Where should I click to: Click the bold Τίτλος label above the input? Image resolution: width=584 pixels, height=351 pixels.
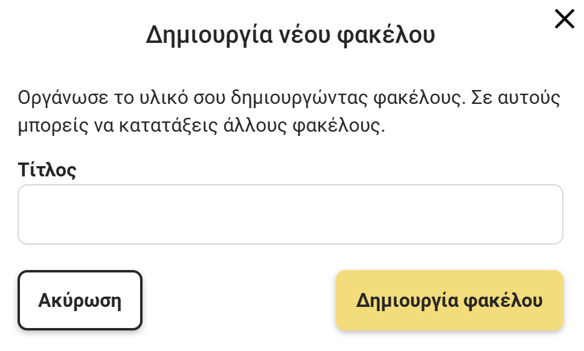tap(47, 169)
